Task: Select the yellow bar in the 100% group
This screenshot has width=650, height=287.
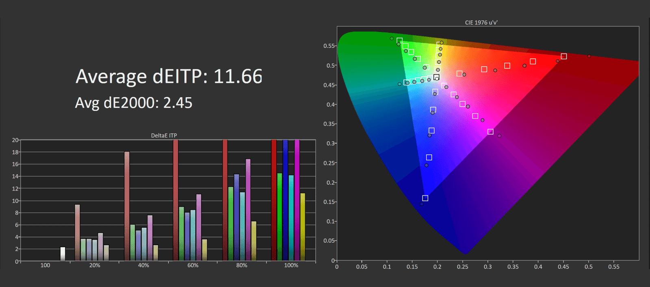Action: (x=303, y=227)
